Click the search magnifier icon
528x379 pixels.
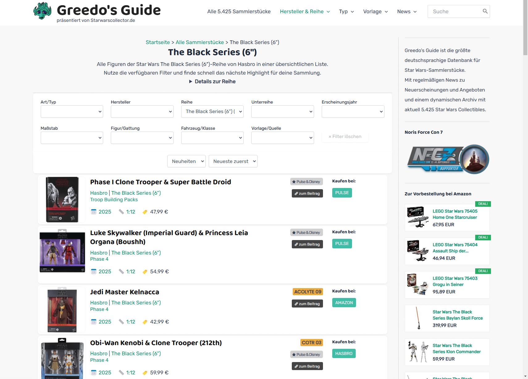point(485,11)
